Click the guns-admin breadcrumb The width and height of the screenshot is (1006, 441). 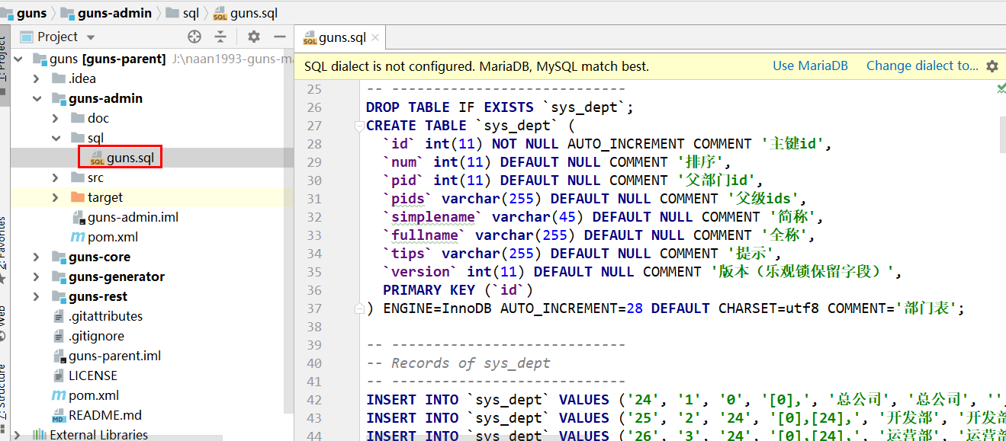116,13
